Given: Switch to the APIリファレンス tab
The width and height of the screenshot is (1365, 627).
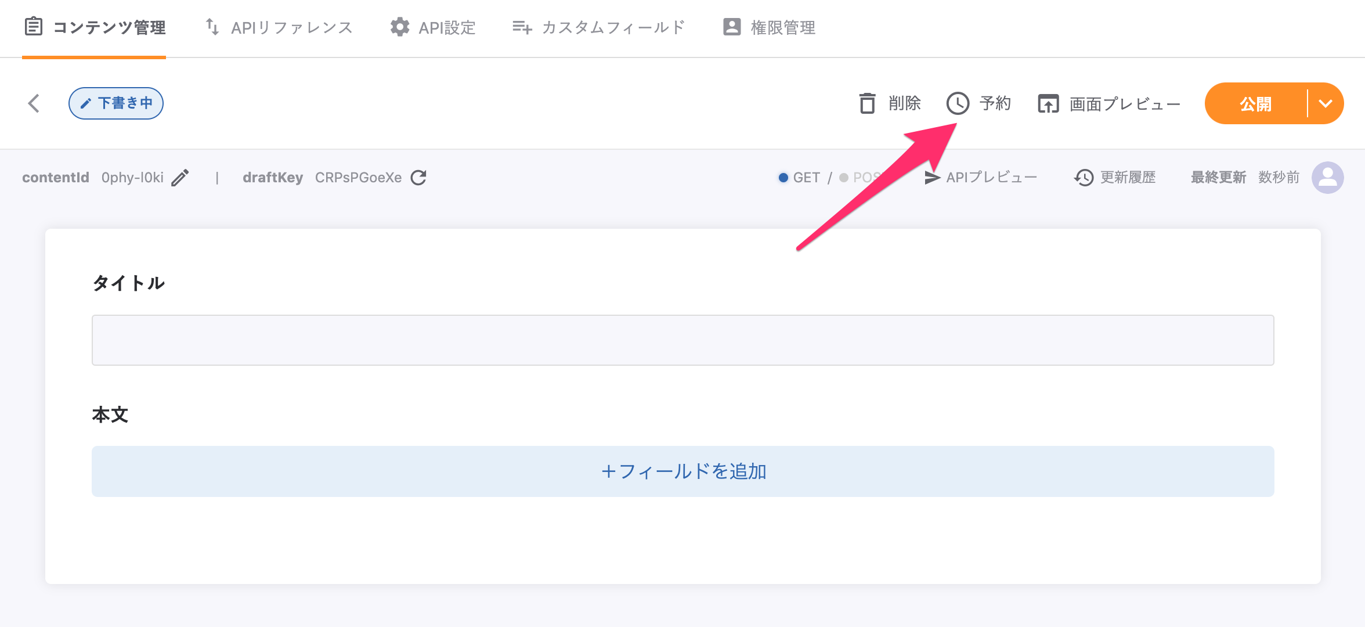Looking at the screenshot, I should [279, 28].
